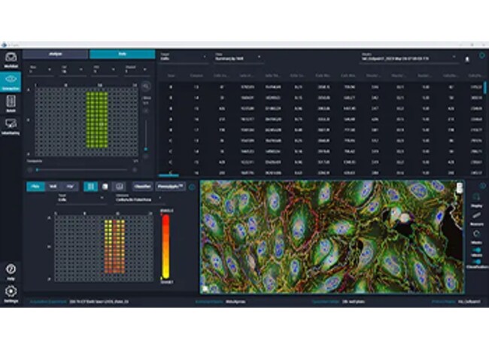Viewport: 489px width, 349px height.
Task: Open Settings gear in sidebar
Action: [11, 291]
